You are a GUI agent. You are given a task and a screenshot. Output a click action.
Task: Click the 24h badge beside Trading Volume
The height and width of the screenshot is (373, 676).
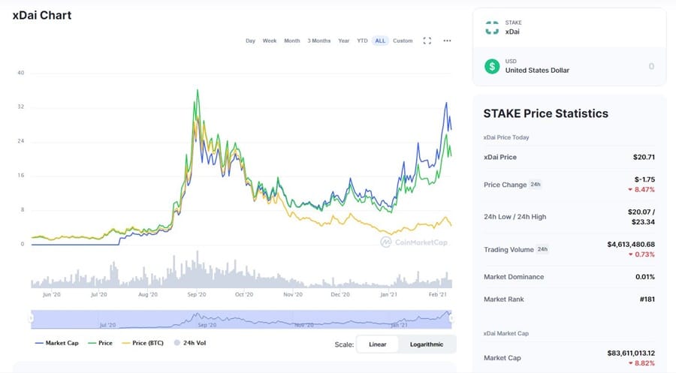click(542, 249)
